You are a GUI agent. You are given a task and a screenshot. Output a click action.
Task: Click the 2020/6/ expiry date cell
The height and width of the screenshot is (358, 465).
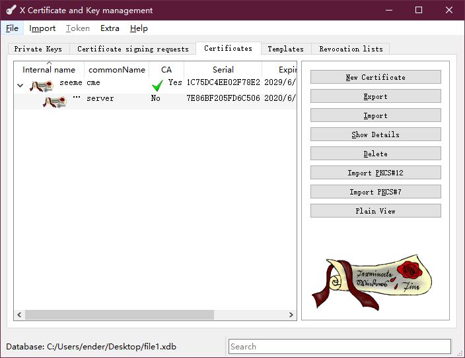pyautogui.click(x=280, y=98)
